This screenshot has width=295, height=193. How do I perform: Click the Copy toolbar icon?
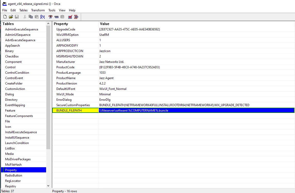point(31,17)
